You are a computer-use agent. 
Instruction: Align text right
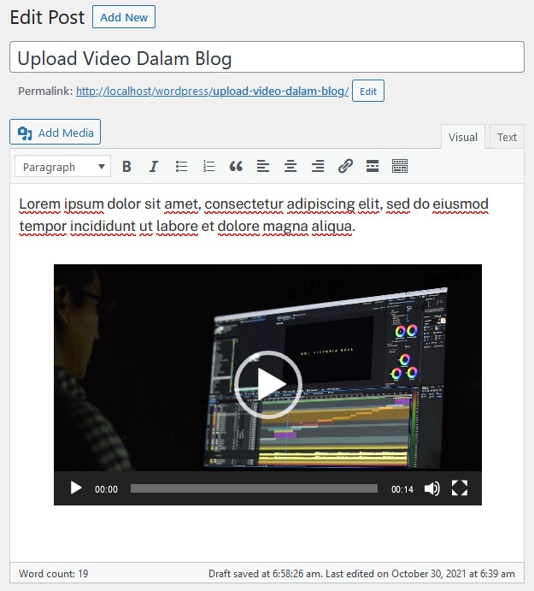[x=318, y=166]
